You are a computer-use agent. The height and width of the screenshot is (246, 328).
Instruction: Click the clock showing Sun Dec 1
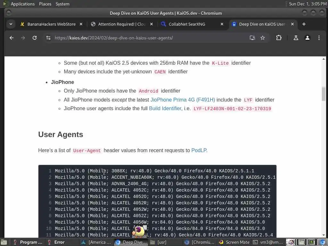pyautogui.click(x=308, y=4)
